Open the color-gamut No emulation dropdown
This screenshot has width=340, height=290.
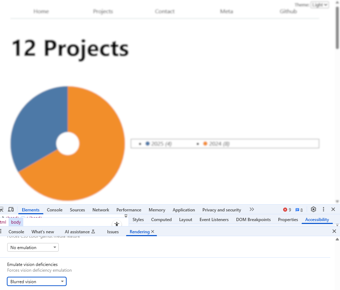tap(33, 247)
